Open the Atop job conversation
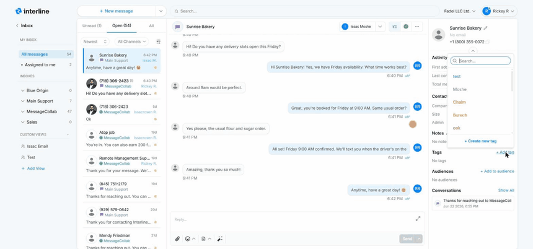The width and height of the screenshot is (533, 249). tap(121, 138)
